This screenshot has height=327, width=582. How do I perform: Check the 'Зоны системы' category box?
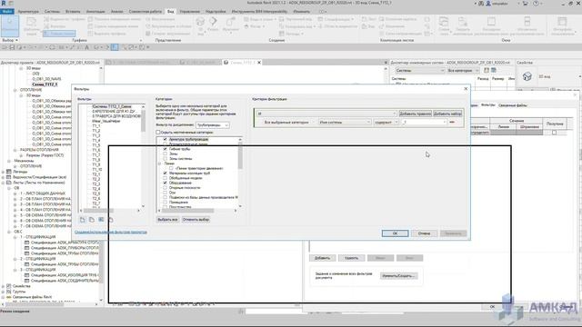pos(166,158)
